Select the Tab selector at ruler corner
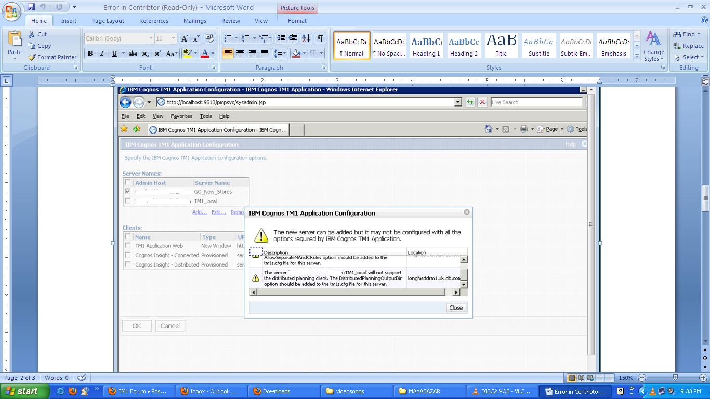The image size is (710, 399). pos(6,81)
